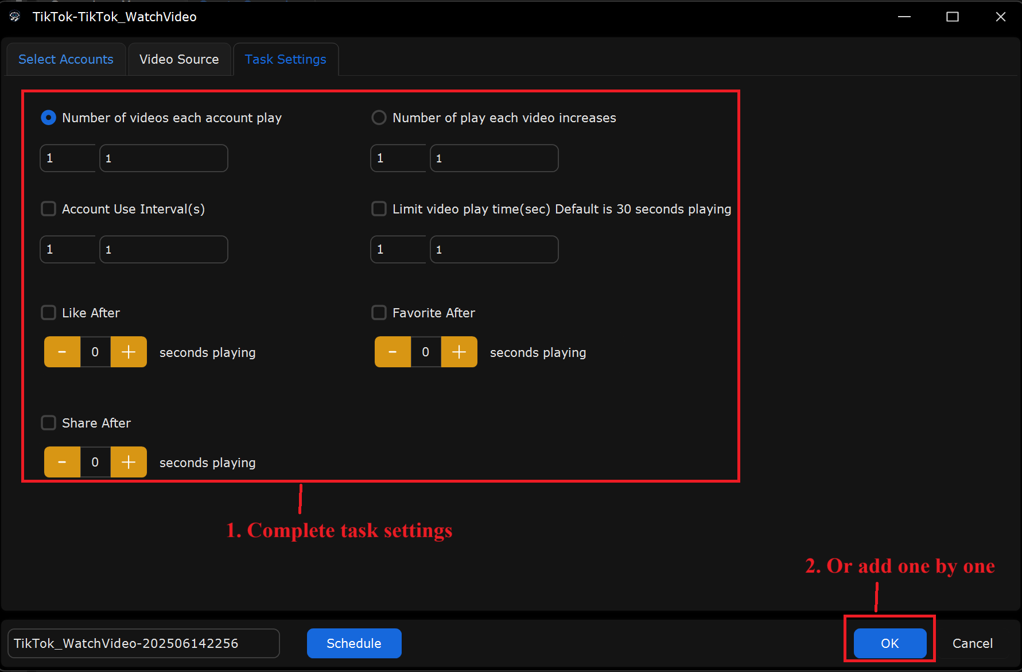1022x672 pixels.
Task: Click the Favorite After seconds value field
Action: (426, 352)
